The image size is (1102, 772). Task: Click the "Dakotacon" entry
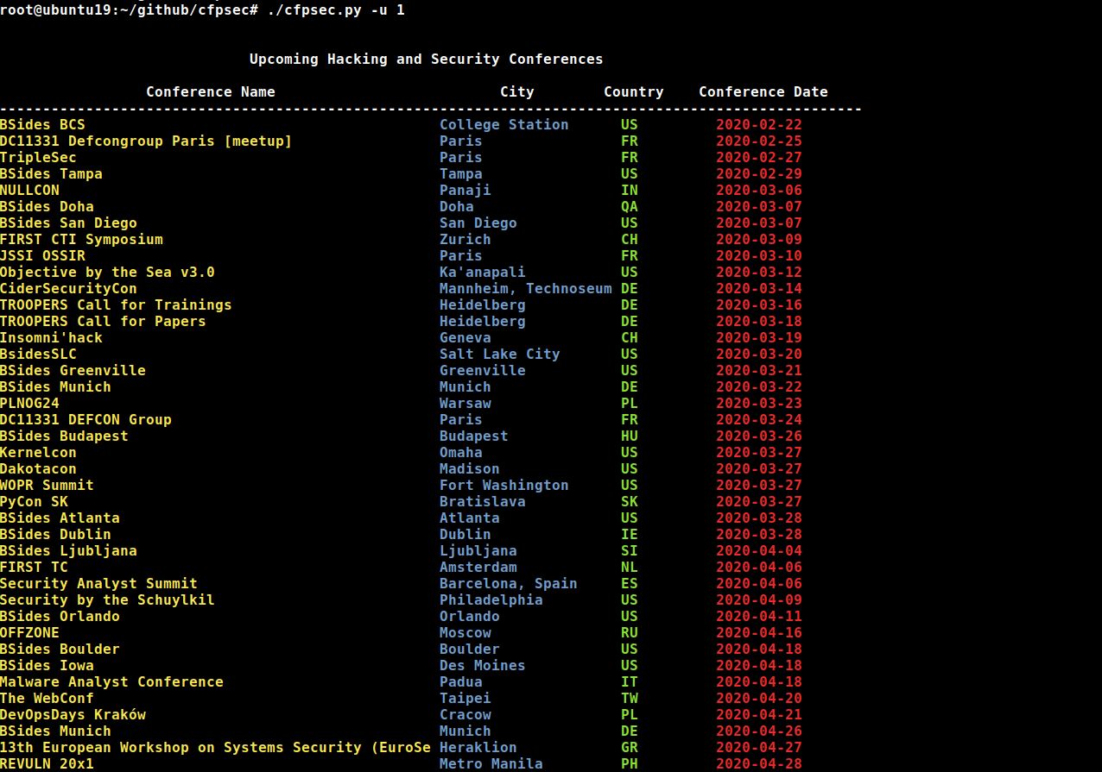pos(38,468)
